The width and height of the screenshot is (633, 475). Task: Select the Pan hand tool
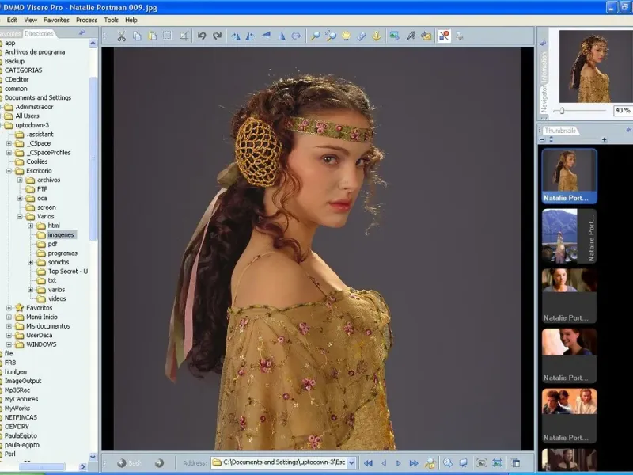(346, 36)
